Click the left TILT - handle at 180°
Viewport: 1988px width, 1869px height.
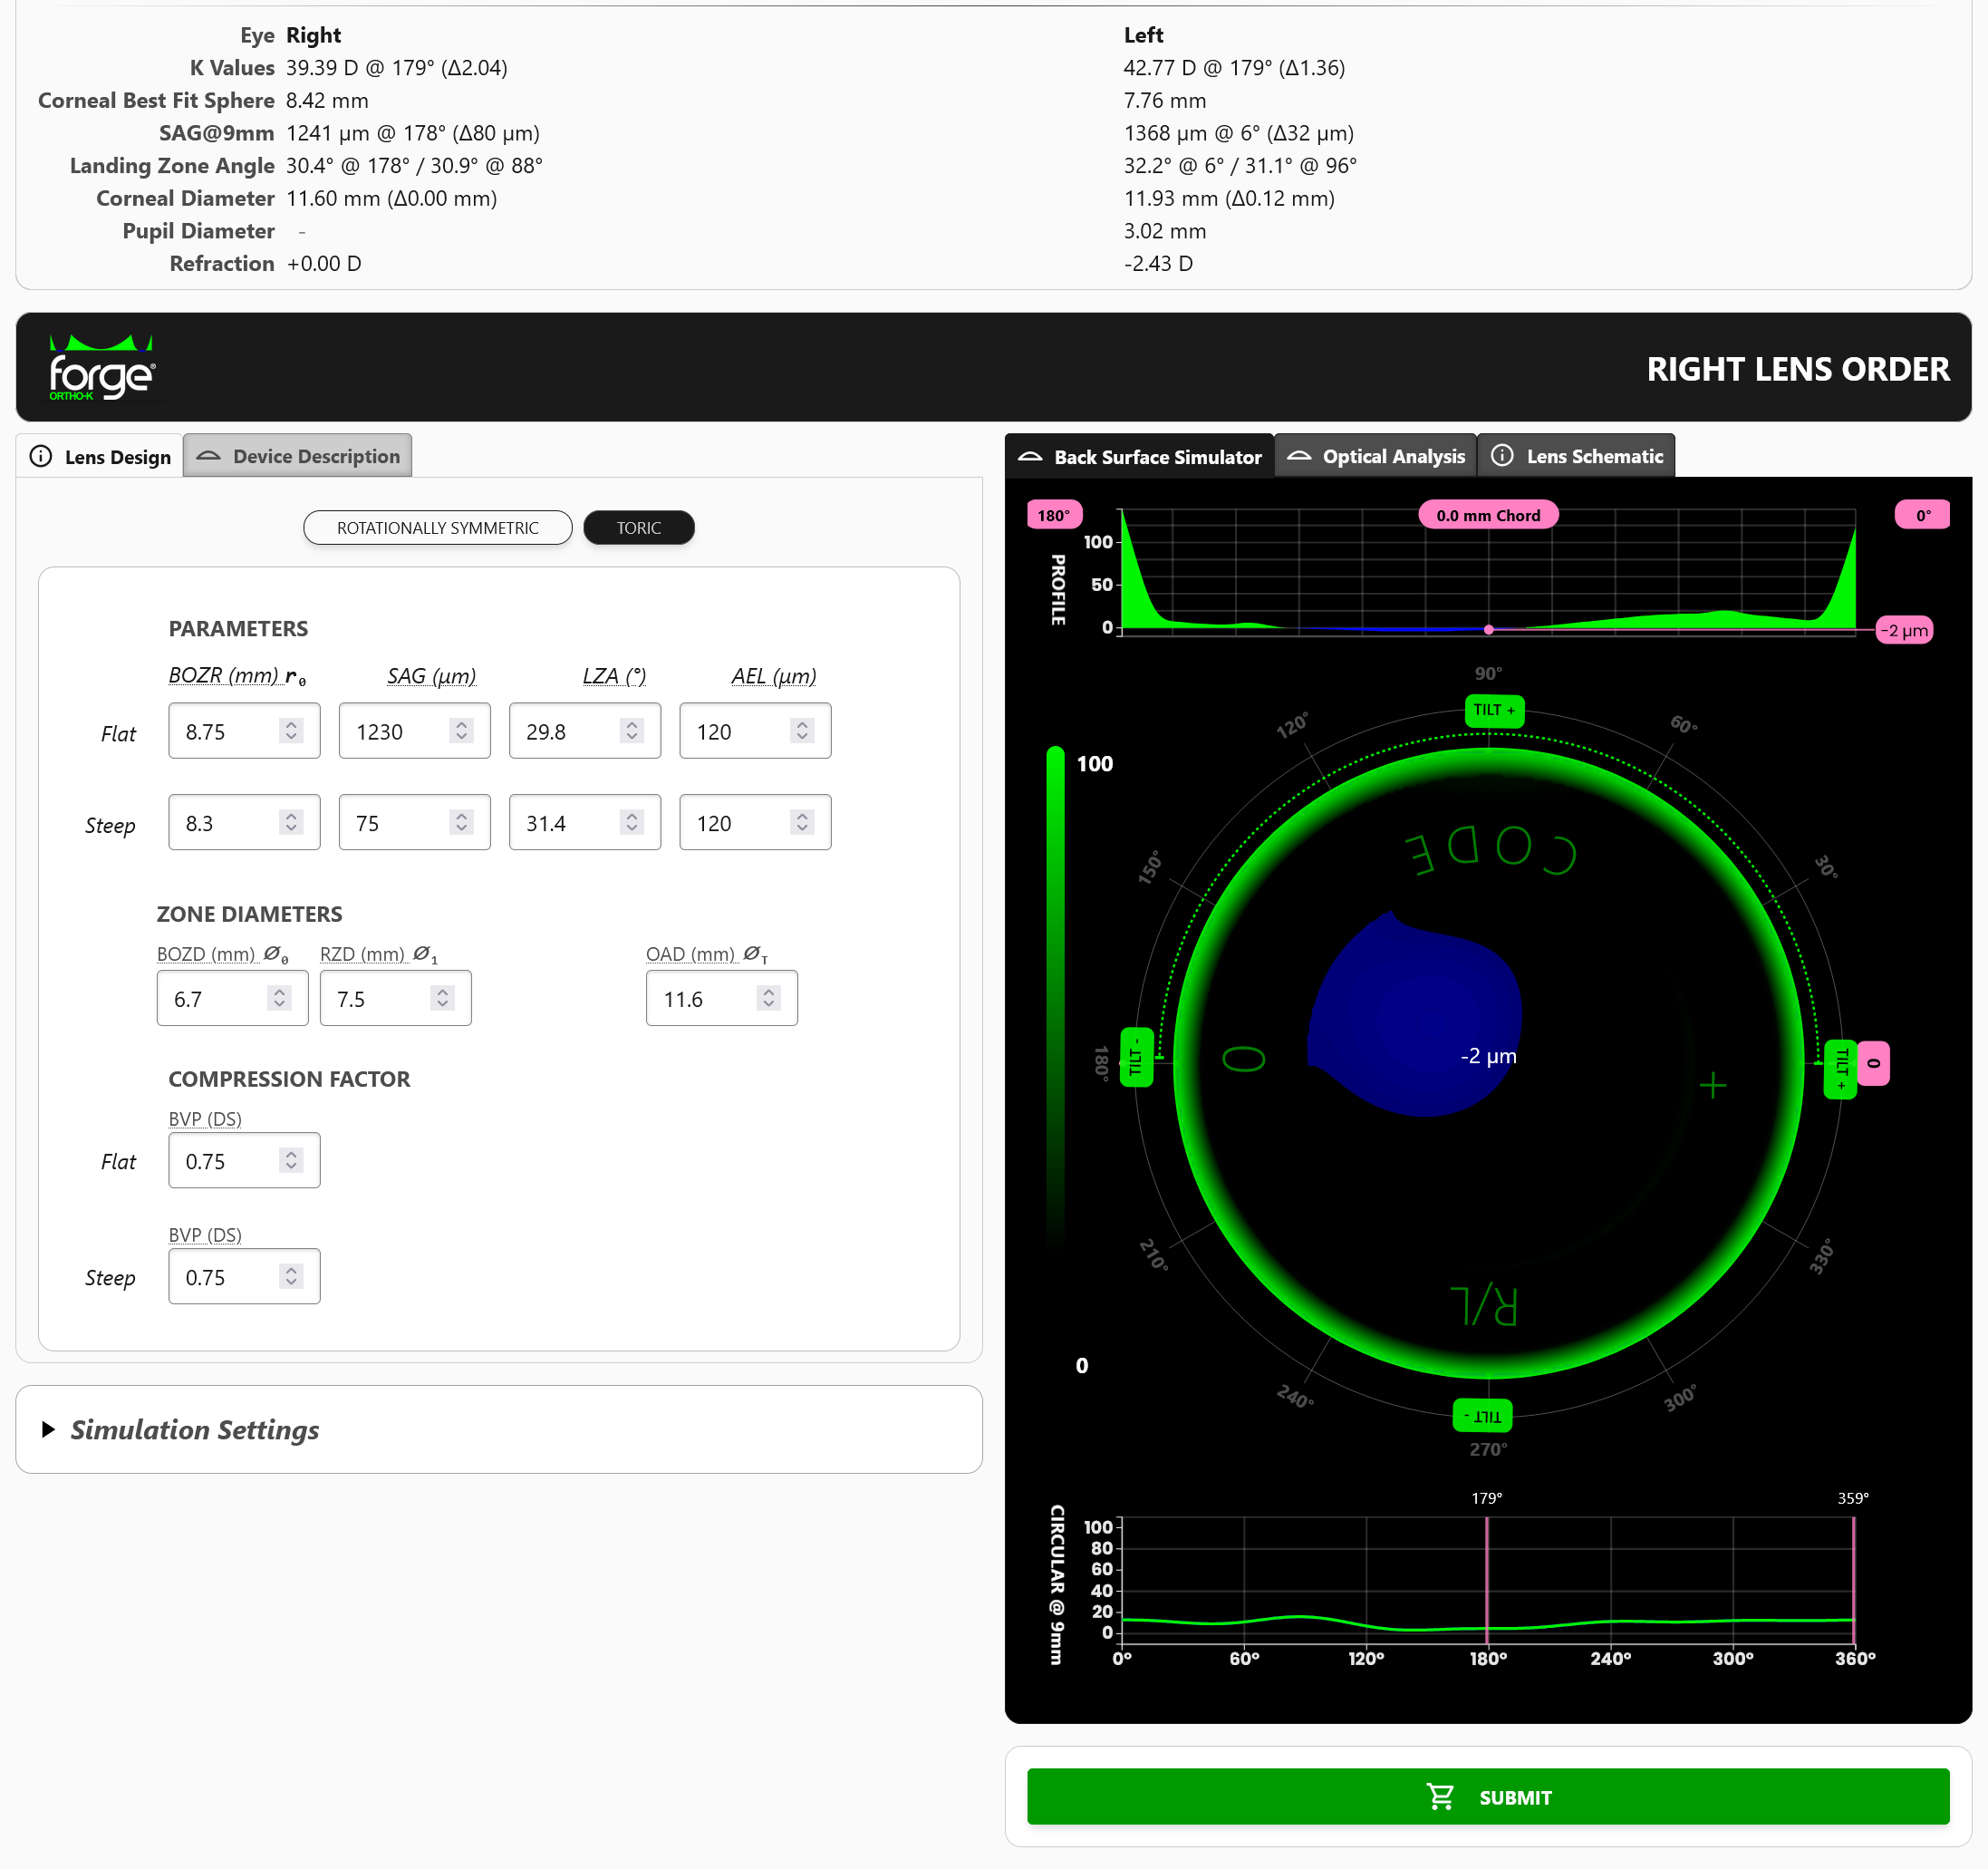pyautogui.click(x=1136, y=1057)
